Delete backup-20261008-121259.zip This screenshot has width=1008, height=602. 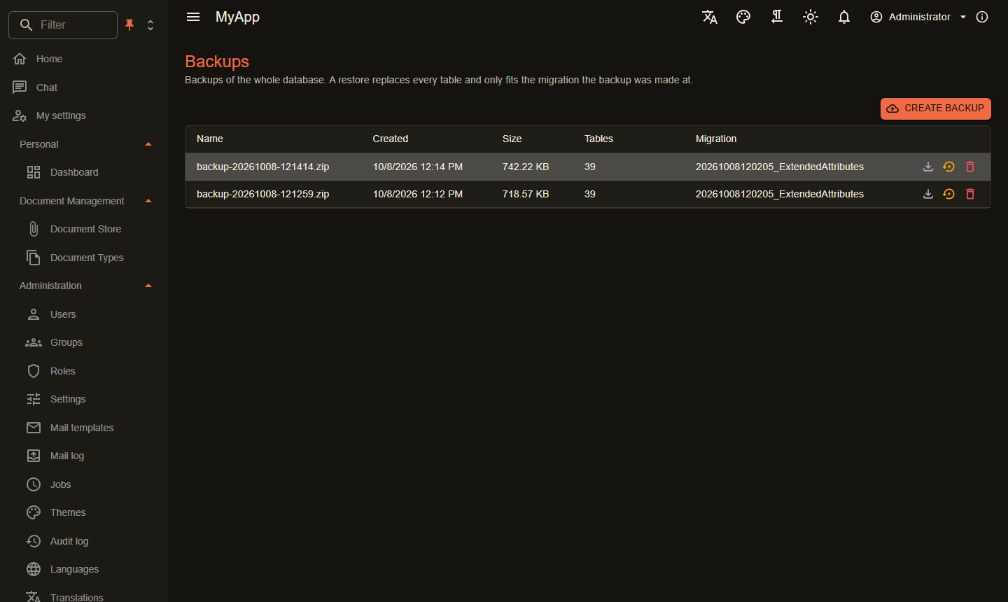pos(970,194)
